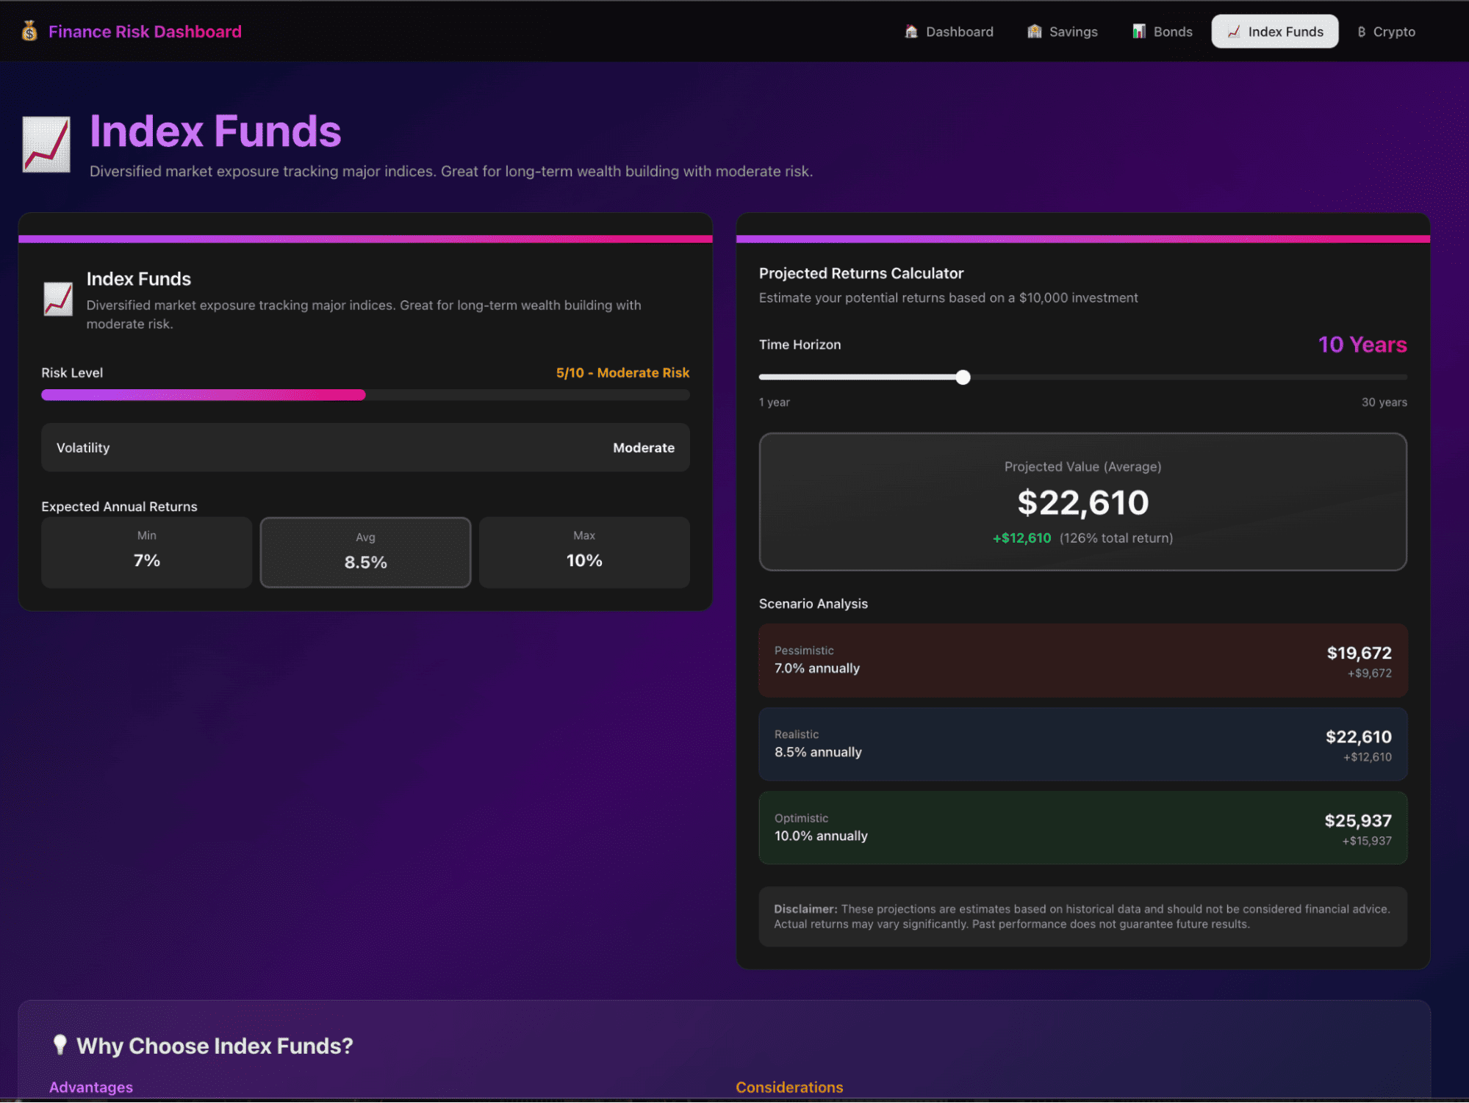This screenshot has height=1103, width=1469.
Task: Click the small chart icon in Index Funds card
Action: click(x=58, y=299)
